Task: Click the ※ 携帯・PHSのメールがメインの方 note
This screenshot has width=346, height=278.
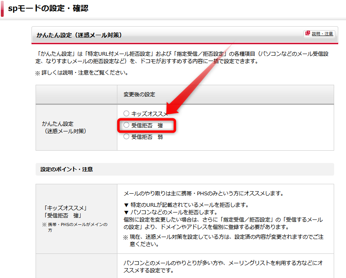Action: tap(75, 227)
